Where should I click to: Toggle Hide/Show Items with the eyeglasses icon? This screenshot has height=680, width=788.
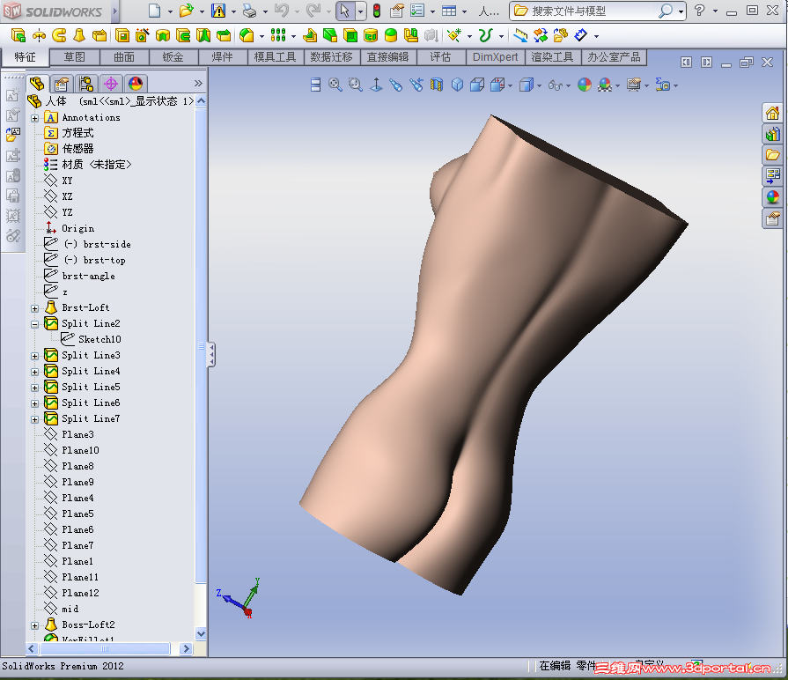coord(558,85)
